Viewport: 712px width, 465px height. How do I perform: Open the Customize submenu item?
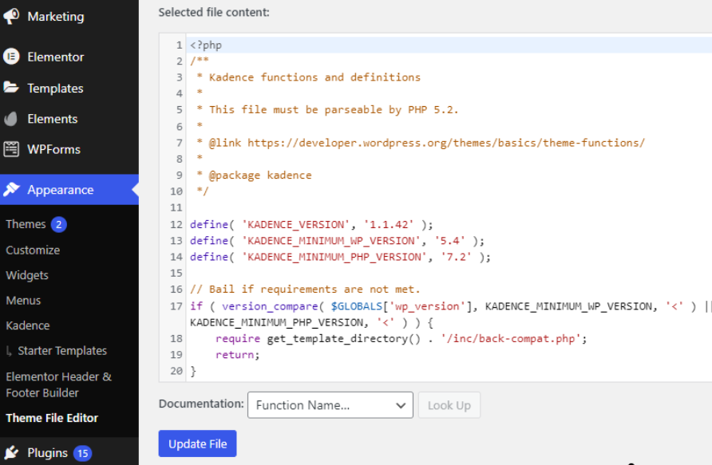click(33, 250)
